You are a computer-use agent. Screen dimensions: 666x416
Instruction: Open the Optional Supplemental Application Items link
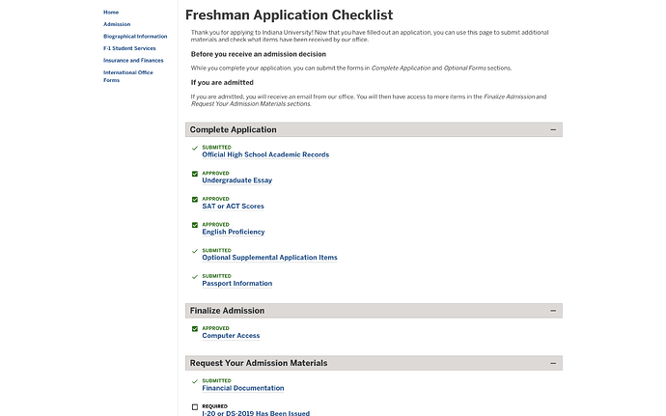[x=269, y=258]
